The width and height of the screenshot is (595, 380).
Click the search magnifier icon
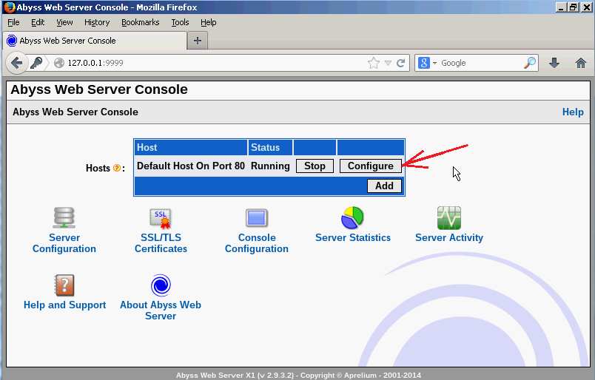click(530, 63)
